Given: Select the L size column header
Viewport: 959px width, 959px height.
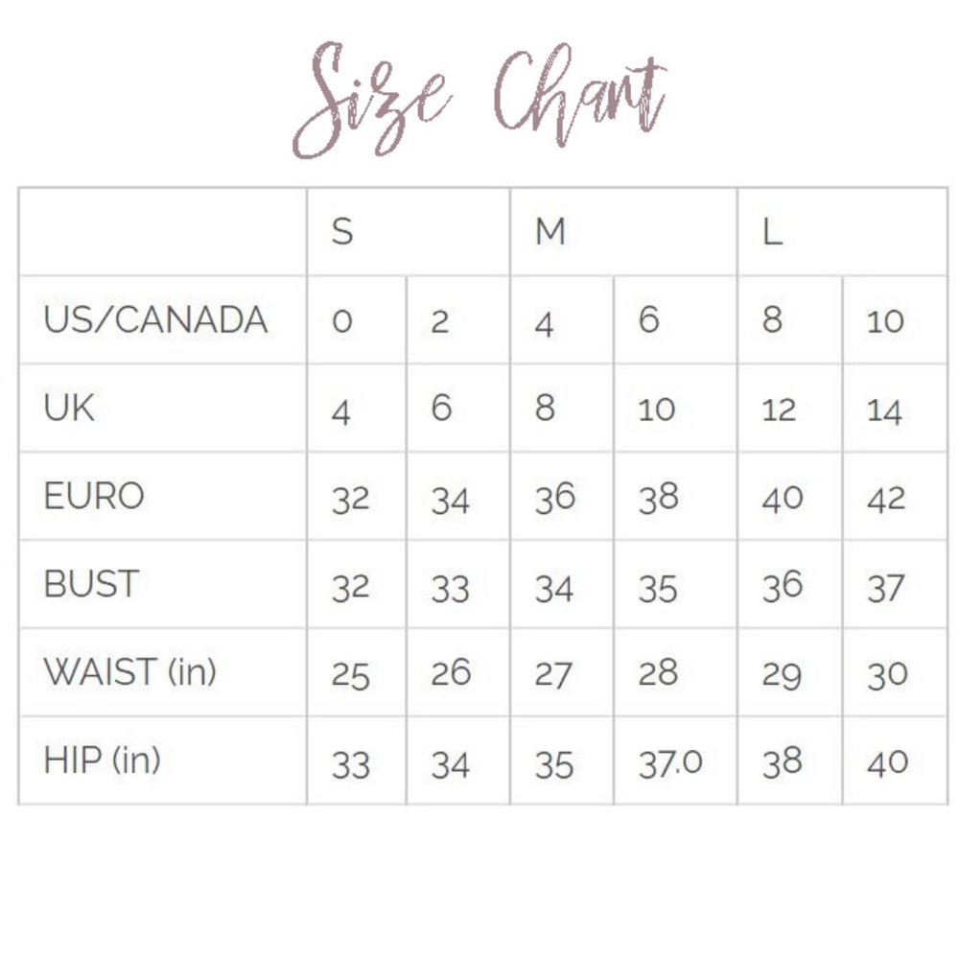Looking at the screenshot, I should pos(772,232).
